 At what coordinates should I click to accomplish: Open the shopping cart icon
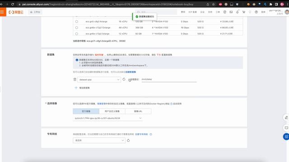(244, 12)
